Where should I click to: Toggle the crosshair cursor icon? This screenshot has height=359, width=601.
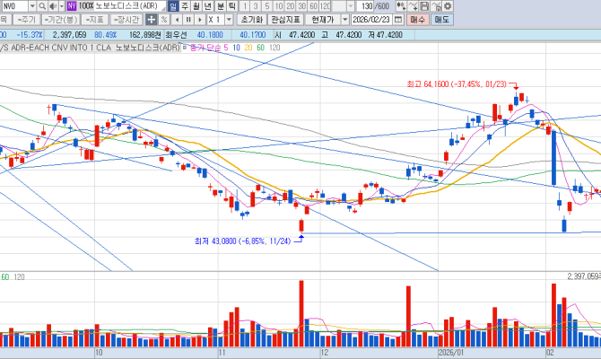click(x=151, y=19)
